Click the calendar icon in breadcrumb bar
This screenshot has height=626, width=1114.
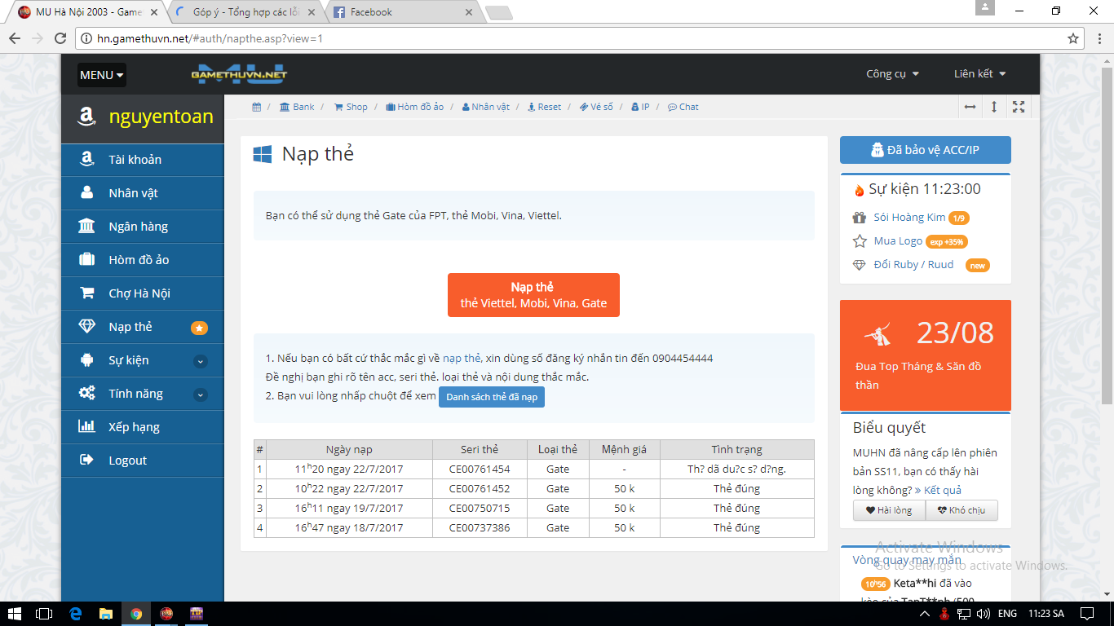[256, 107]
